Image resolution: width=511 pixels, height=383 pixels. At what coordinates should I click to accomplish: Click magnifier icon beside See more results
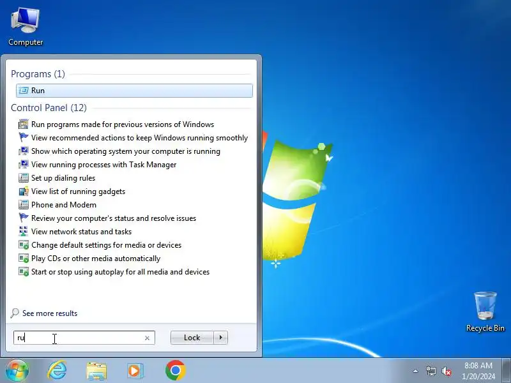tap(15, 313)
